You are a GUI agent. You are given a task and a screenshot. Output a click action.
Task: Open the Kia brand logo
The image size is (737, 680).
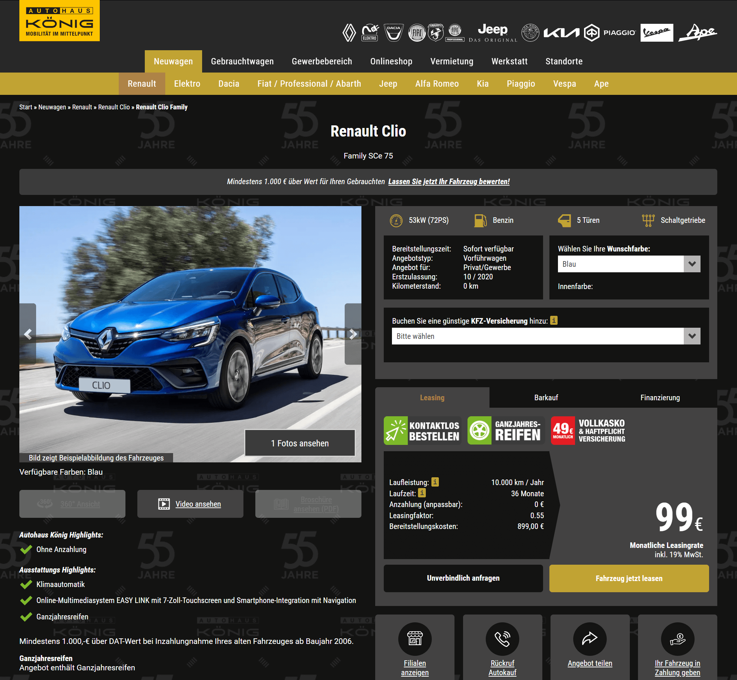point(561,33)
